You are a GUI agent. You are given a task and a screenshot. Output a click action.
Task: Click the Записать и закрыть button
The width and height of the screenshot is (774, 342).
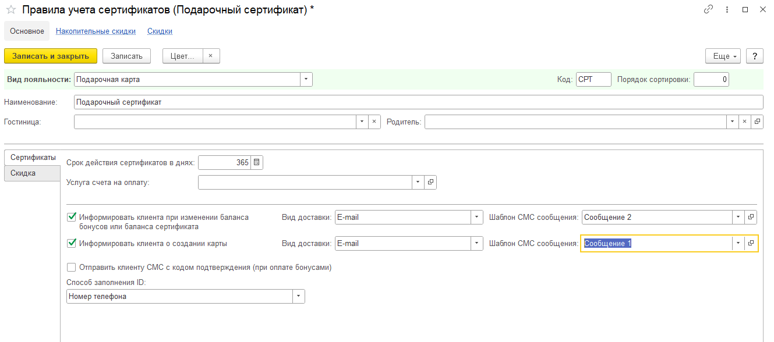51,56
